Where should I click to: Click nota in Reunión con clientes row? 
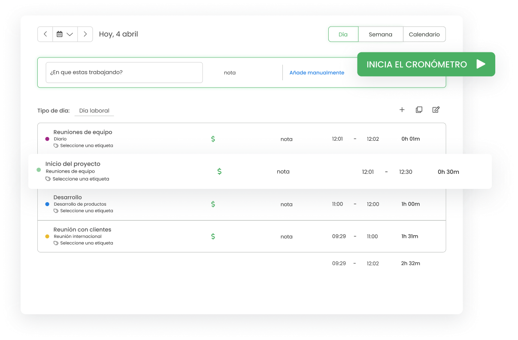287,237
